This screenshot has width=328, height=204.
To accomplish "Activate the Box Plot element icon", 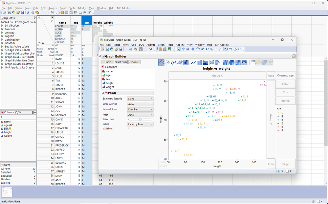I will 212,62.
